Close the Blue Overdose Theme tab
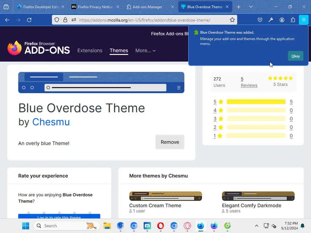The height and width of the screenshot is (233, 311). 227,7
